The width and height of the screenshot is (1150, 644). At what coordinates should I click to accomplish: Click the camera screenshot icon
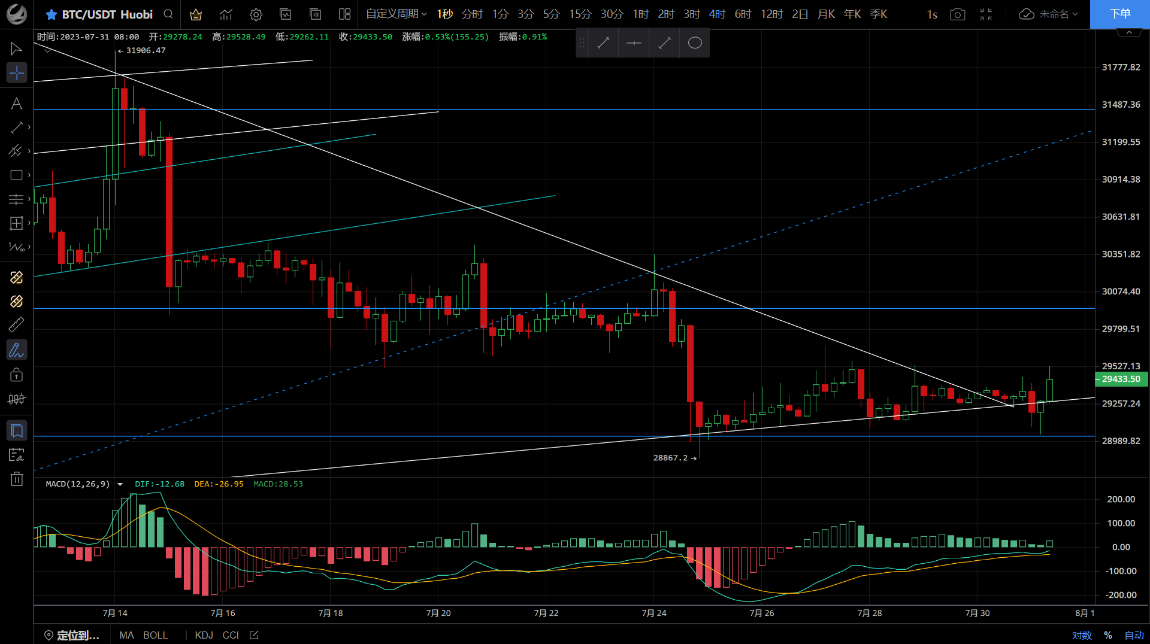(x=957, y=14)
